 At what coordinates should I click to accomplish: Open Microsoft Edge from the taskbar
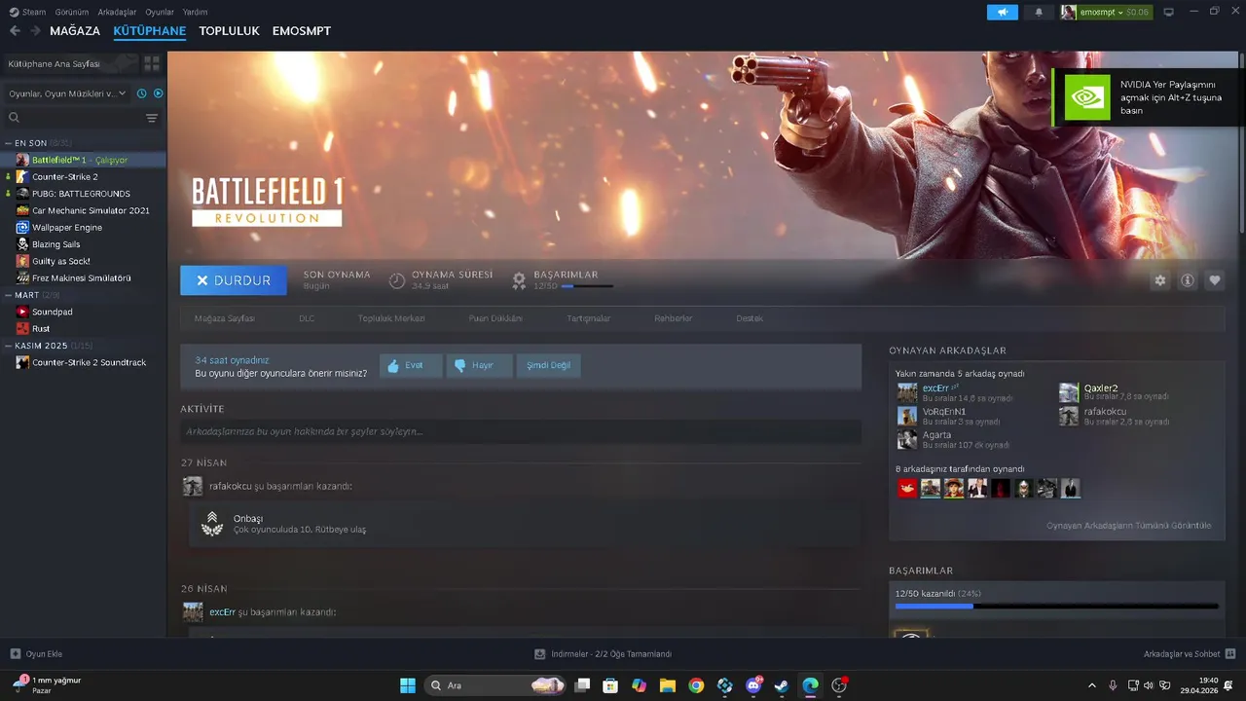pos(811,685)
